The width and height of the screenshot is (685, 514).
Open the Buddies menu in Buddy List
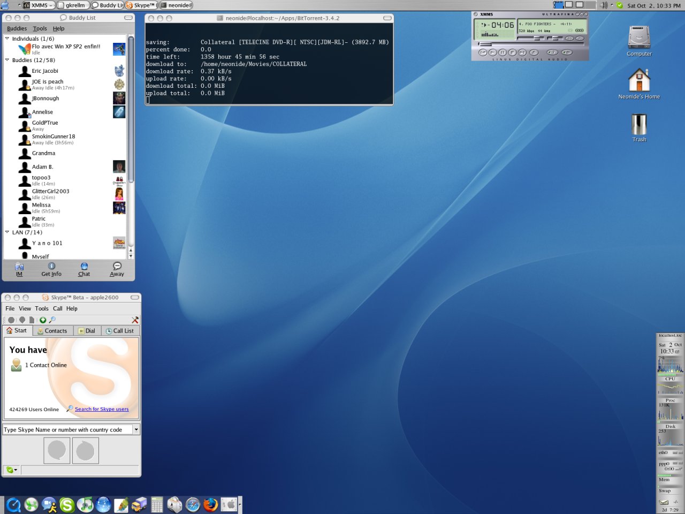[17, 28]
